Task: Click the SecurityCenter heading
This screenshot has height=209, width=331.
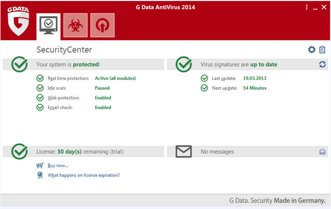Action: point(64,50)
